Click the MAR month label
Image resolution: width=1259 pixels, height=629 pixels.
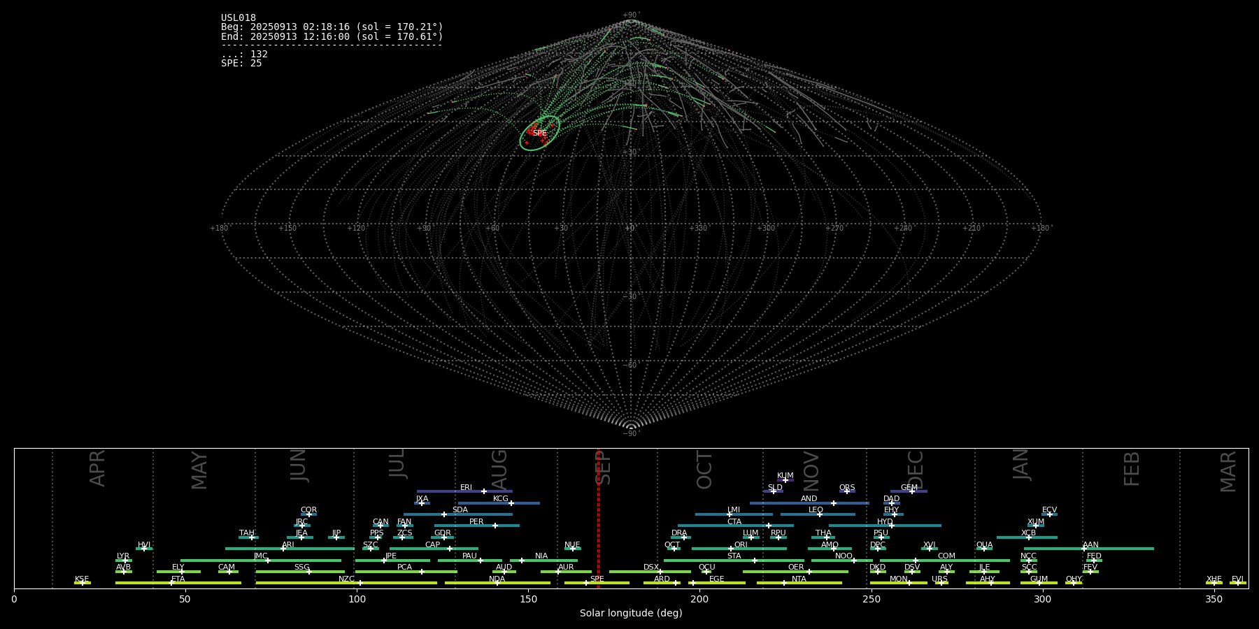pyautogui.click(x=1228, y=472)
